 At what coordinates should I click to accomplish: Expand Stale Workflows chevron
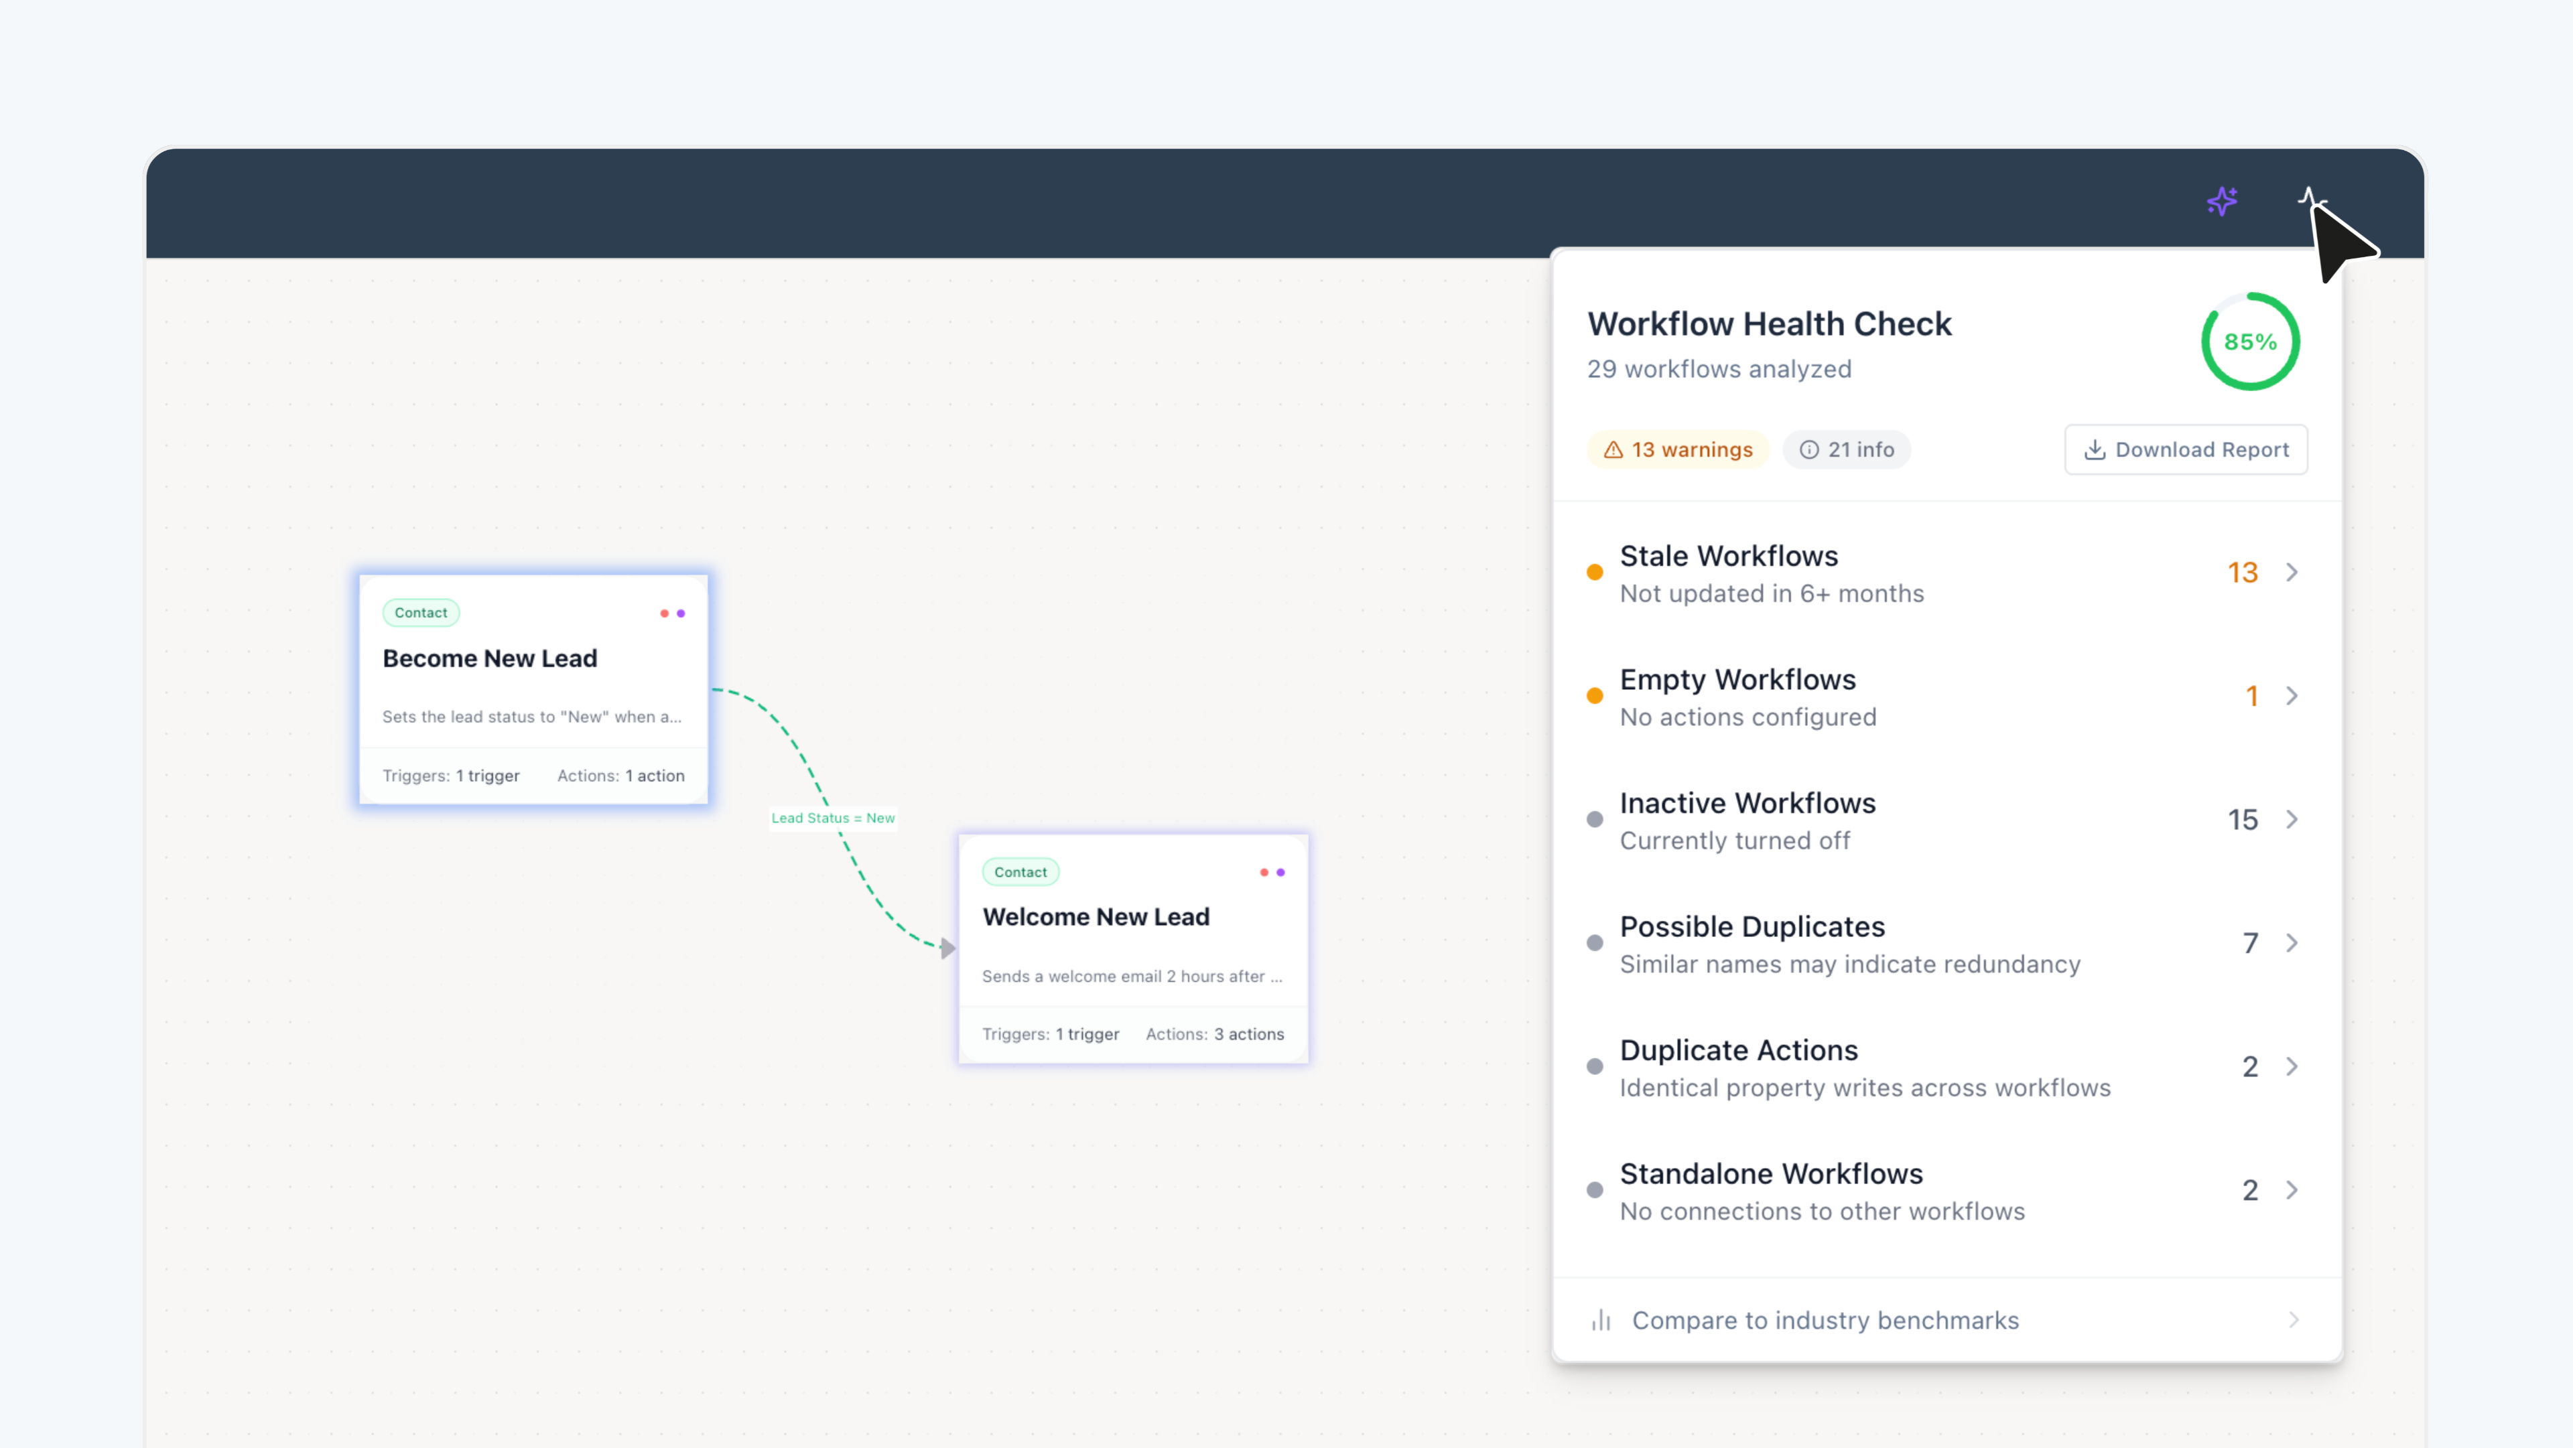tap(2292, 572)
